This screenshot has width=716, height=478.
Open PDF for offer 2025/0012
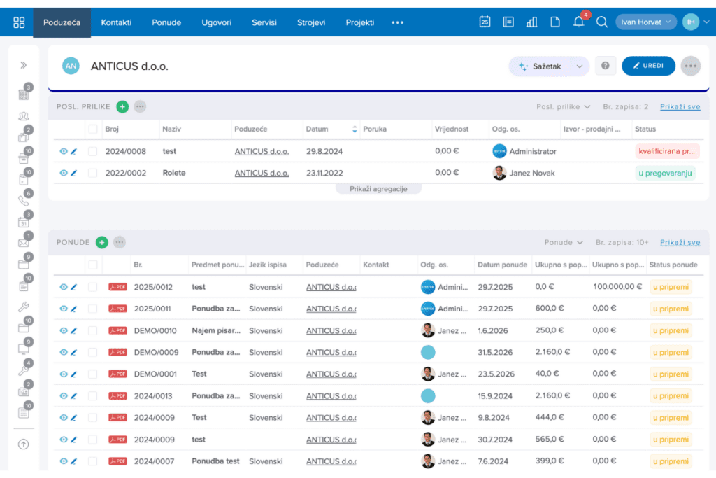coord(117,287)
